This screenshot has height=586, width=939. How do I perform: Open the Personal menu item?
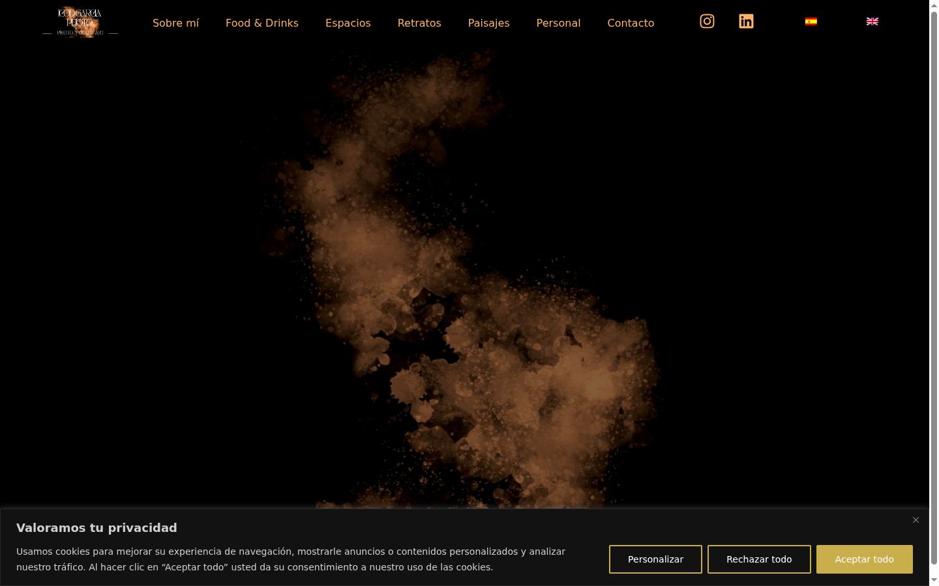558,23
